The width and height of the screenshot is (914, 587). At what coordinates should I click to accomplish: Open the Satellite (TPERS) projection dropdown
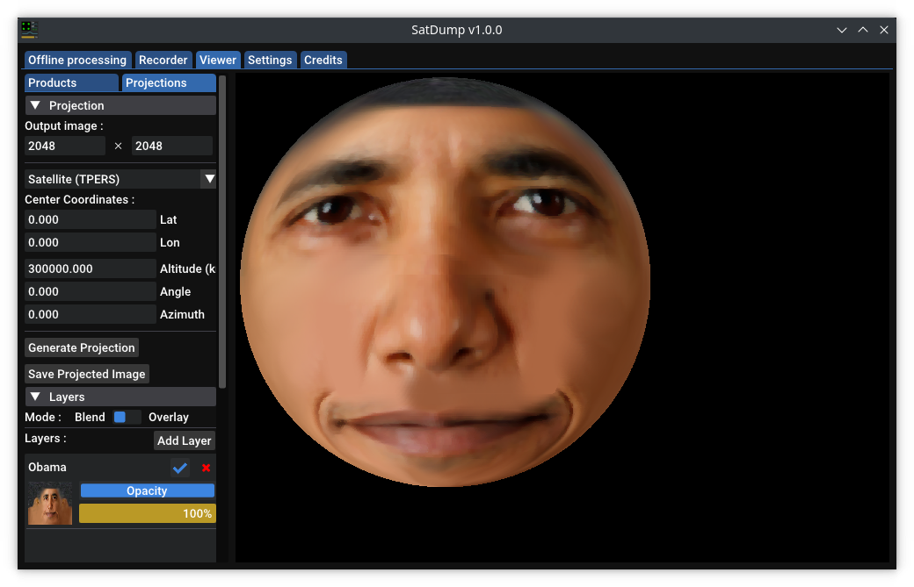pos(120,179)
